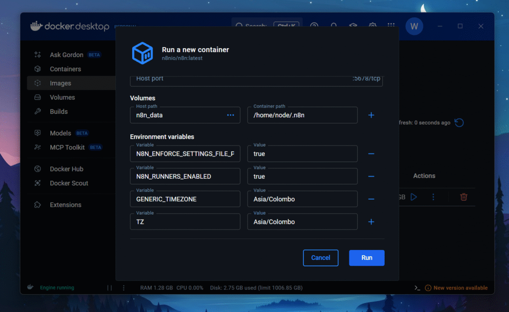509x312 pixels.
Task: Remove the N8N_ENFORCE_SETTINGS_FILE_P variable row
Action: [x=371, y=154]
